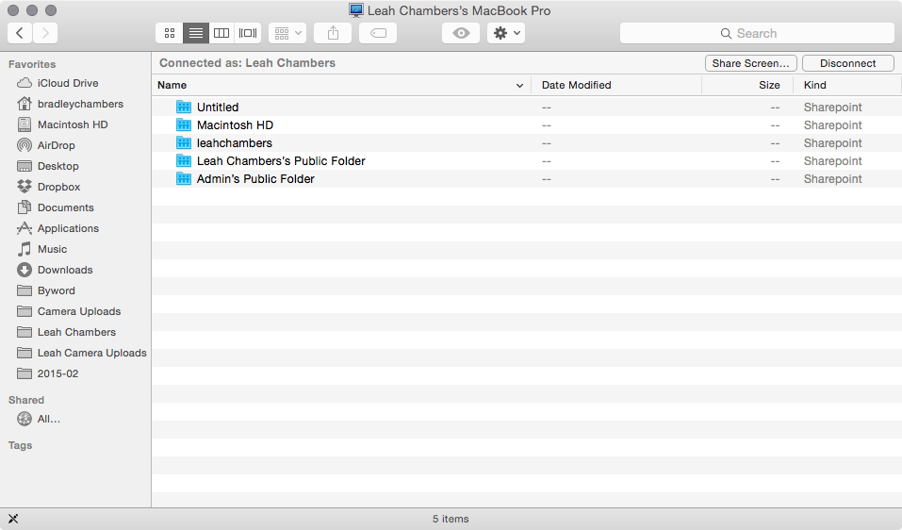Click Leah Chambers's Public Folder name text

(x=281, y=161)
